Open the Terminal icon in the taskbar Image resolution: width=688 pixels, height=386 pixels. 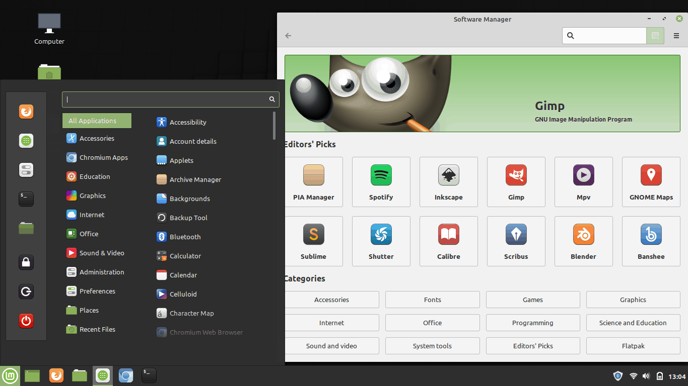click(149, 375)
